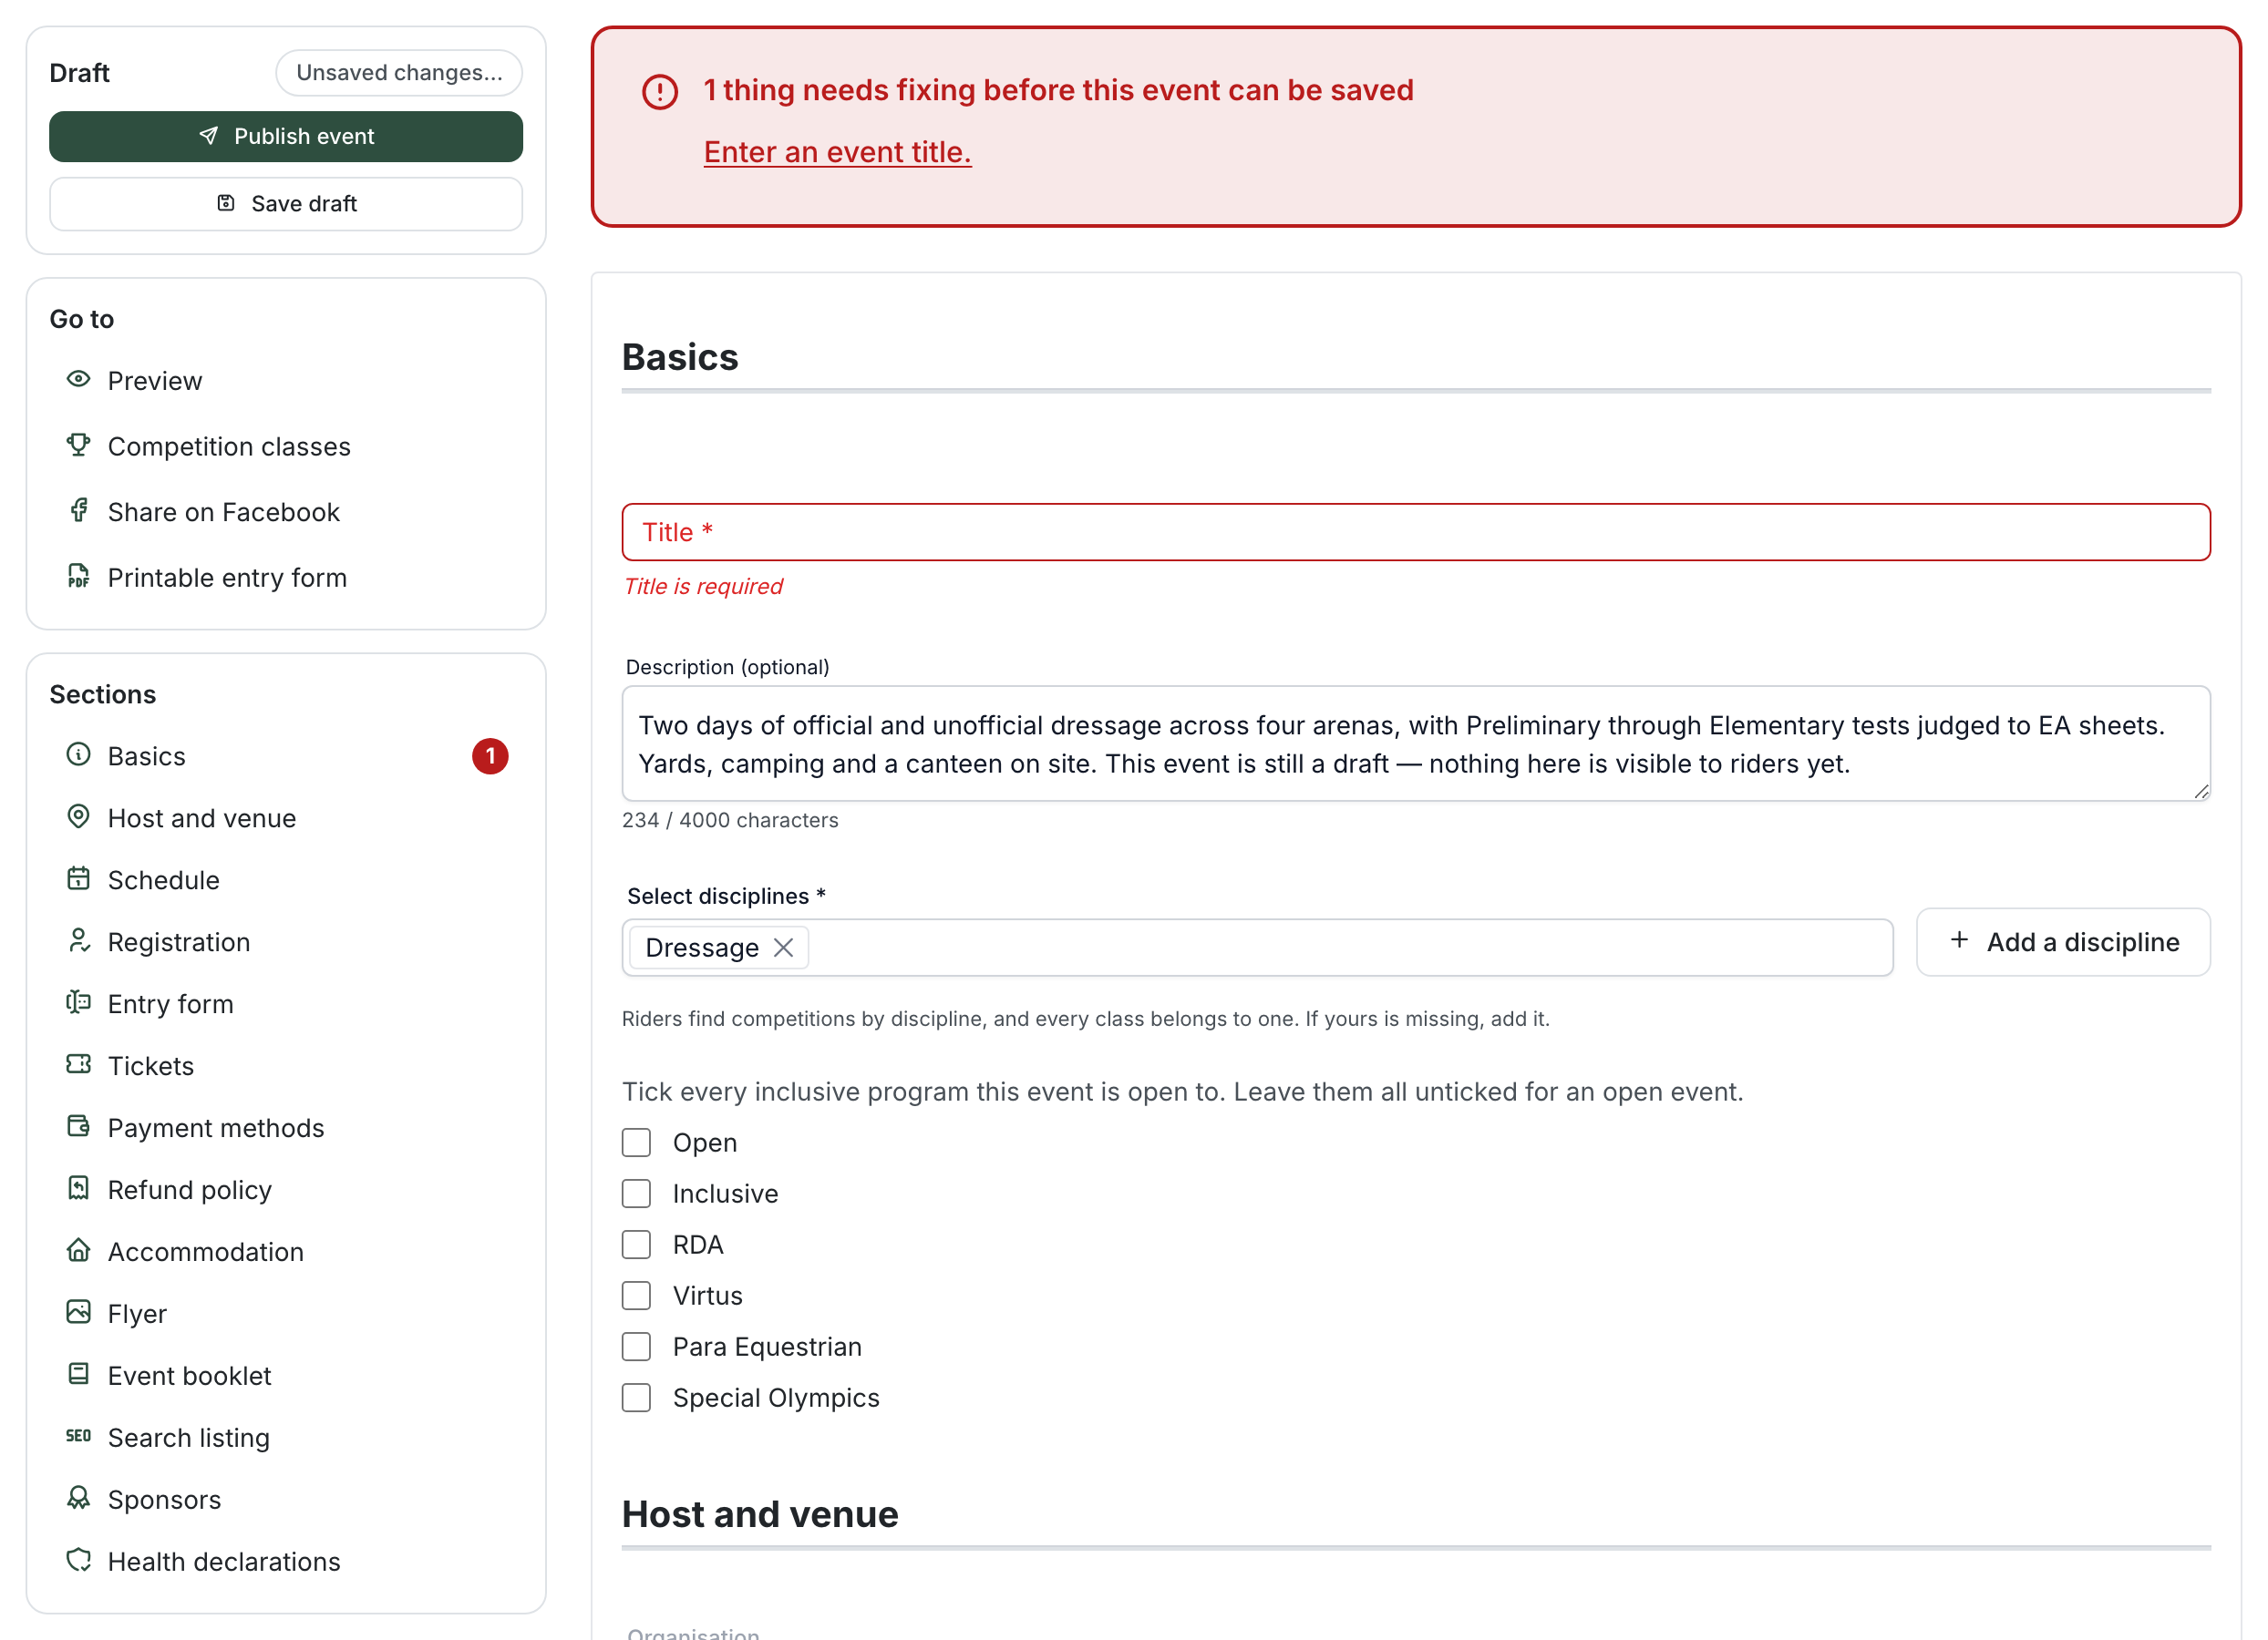Click into the Title input field
The image size is (2268, 1640).
tap(1416, 532)
